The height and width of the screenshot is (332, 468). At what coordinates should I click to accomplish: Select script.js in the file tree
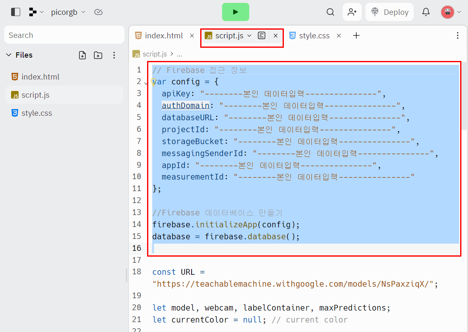[64, 95]
